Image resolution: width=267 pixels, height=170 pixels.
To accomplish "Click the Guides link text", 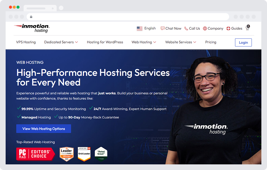I will 237,29.
